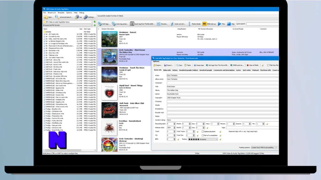321x180 pixels.
Task: Switch to the Sort order tab
Action: 247,70
